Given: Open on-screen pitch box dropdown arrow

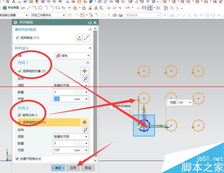Looking at the screenshot, I should (x=190, y=102).
